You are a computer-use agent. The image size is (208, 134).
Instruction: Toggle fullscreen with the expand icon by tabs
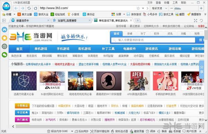(x=196, y=20)
